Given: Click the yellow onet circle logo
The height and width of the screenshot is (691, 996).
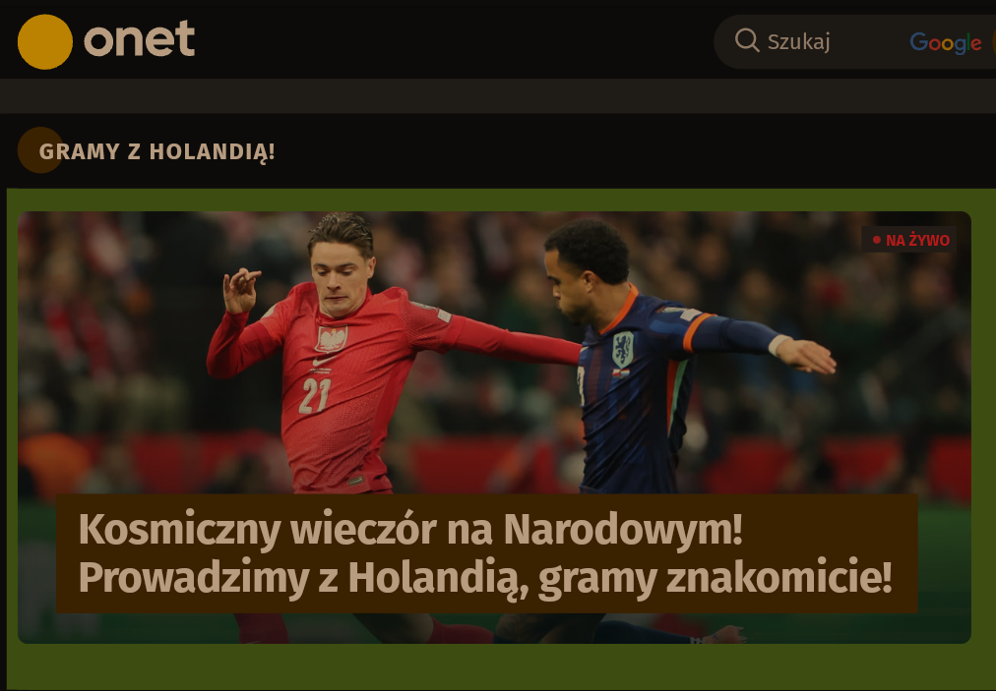Looking at the screenshot, I should (45, 42).
